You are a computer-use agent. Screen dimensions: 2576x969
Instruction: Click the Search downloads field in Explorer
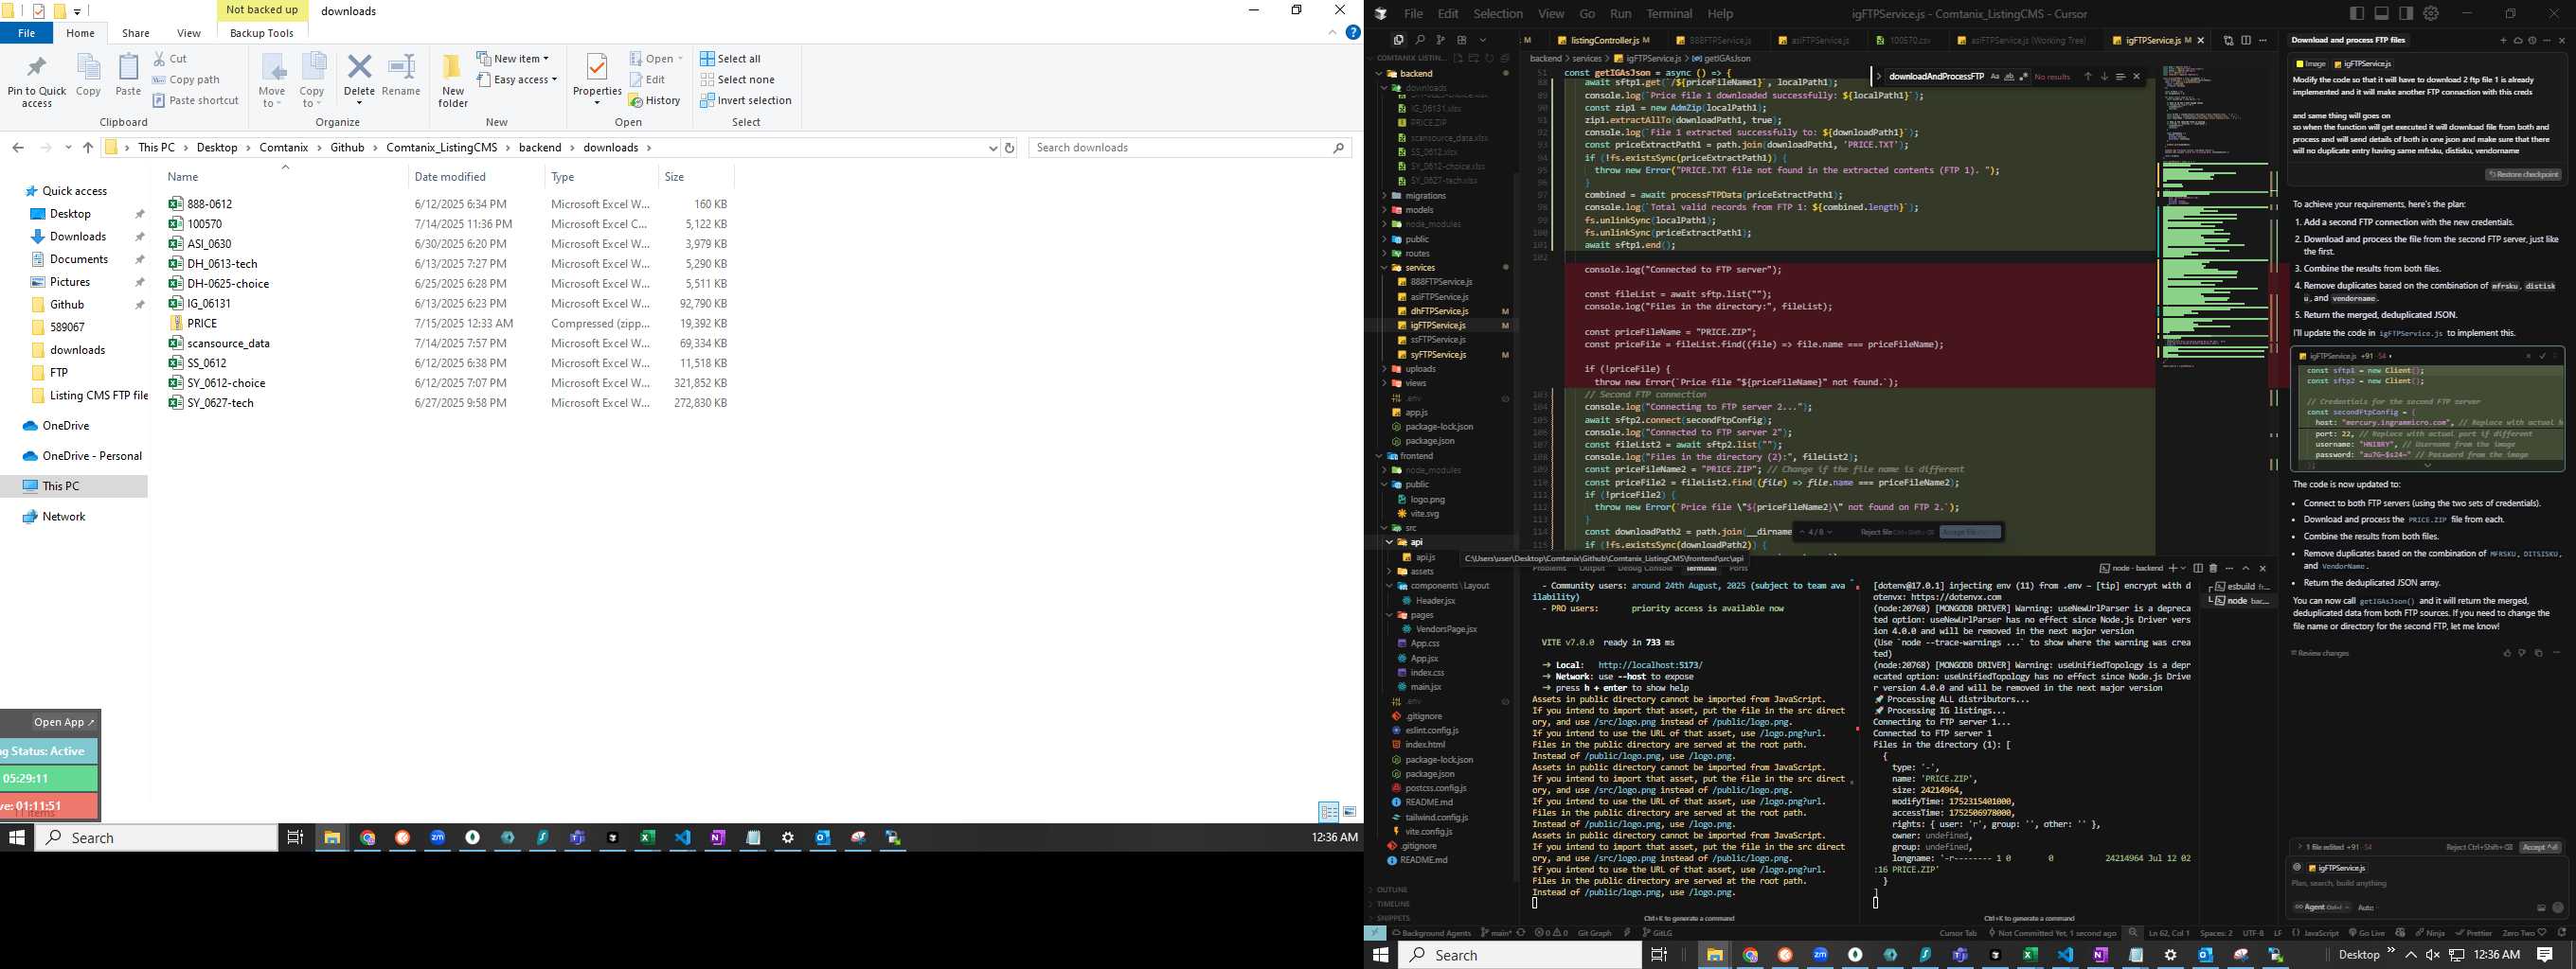click(x=1190, y=148)
